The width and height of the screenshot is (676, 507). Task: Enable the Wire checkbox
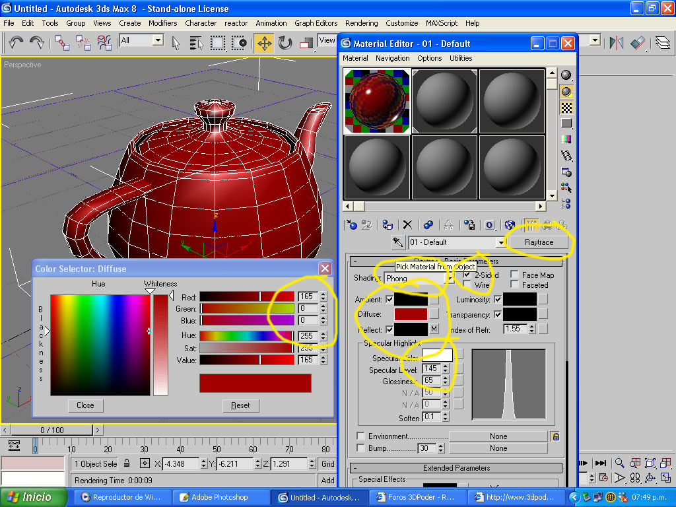pyautogui.click(x=467, y=284)
